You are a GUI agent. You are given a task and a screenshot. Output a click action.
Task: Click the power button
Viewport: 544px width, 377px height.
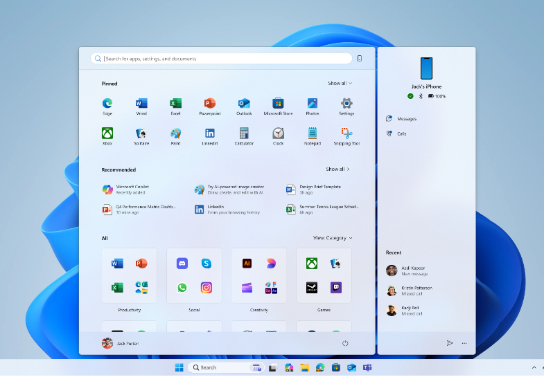(345, 343)
